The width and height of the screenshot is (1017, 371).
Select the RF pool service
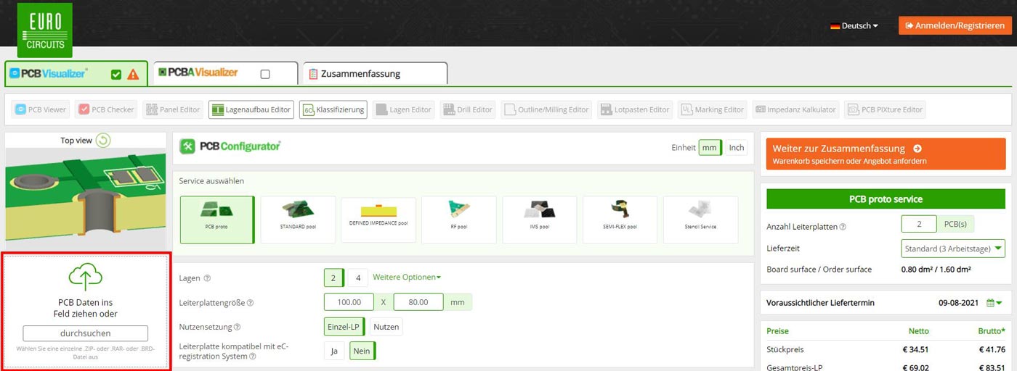coord(458,220)
